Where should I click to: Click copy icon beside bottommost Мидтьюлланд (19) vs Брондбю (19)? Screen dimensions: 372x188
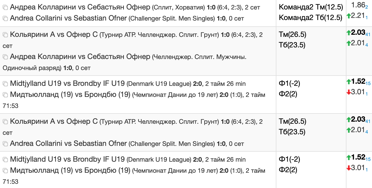pyautogui.click(x=5, y=171)
